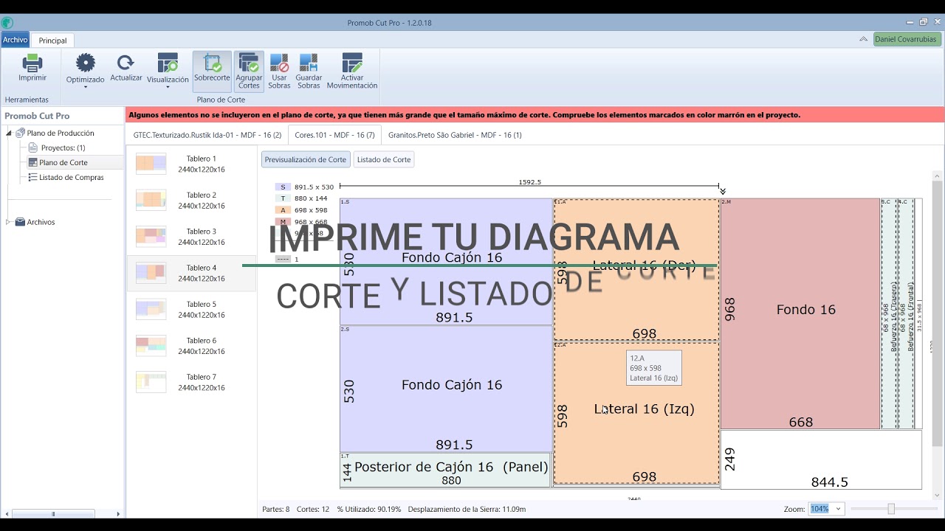Viewport: 945px width, 531px height.
Task: Click the Usar Sobras icon
Action: coord(279,63)
